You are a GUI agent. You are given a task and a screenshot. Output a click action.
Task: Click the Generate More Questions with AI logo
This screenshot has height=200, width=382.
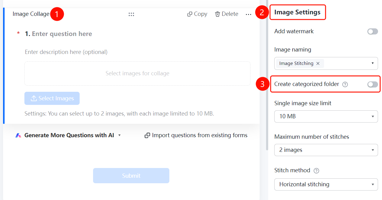[x=18, y=135]
